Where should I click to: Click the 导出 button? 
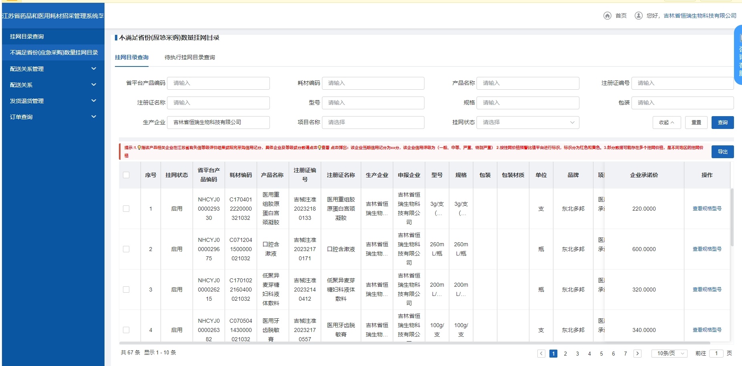(x=723, y=152)
